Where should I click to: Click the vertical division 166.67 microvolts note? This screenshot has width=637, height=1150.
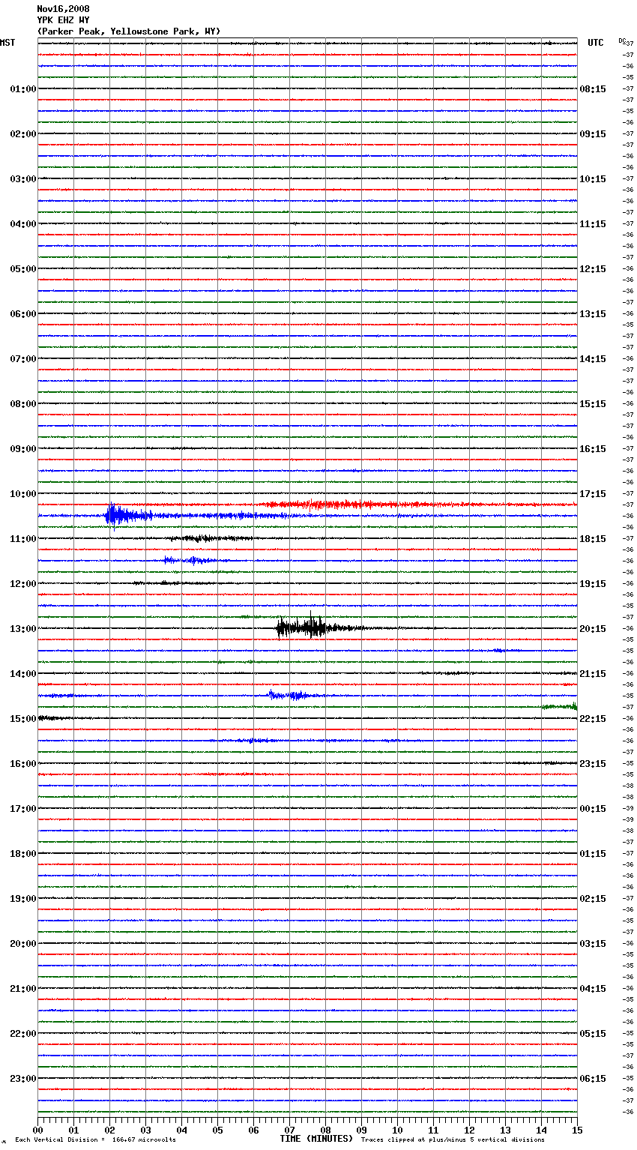tap(95, 1140)
